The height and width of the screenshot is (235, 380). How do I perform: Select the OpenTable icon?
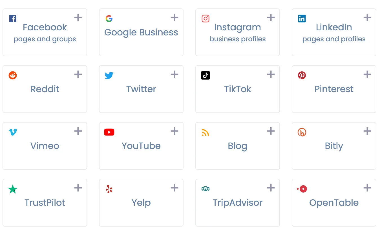click(302, 189)
